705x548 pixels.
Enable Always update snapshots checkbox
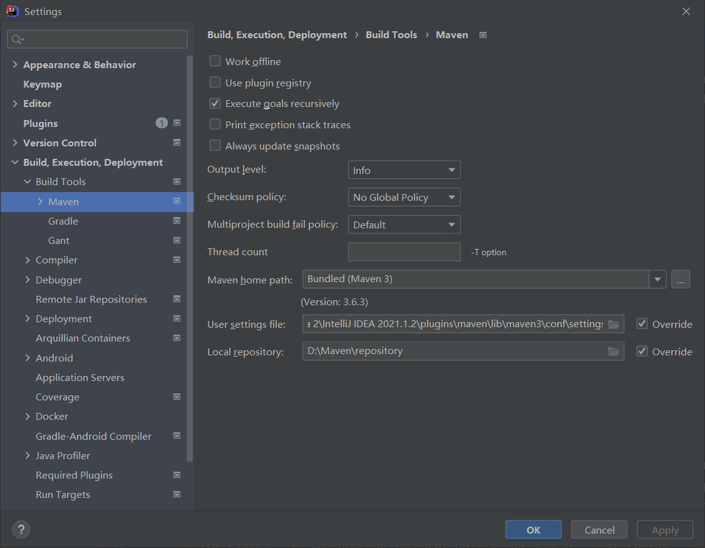pos(215,146)
